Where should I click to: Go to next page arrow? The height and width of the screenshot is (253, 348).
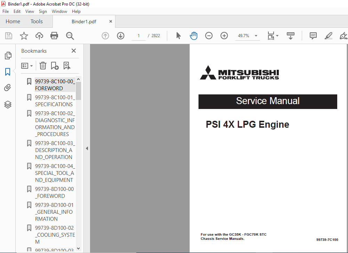[x=121, y=36]
